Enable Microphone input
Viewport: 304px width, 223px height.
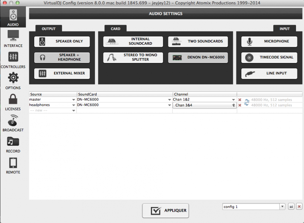(x=269, y=41)
